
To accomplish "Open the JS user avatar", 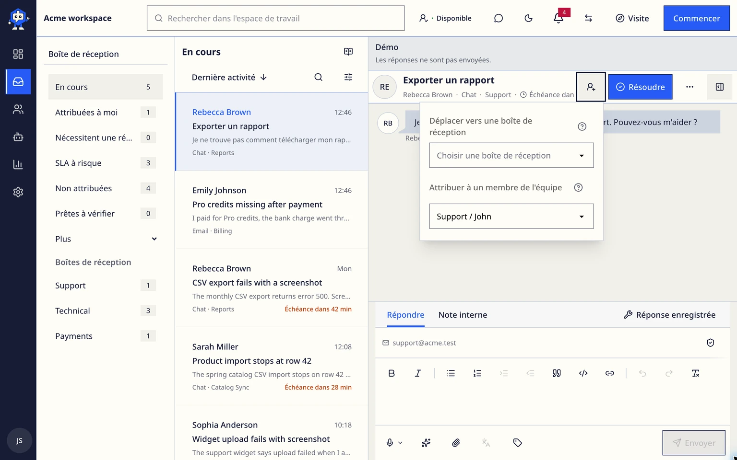I will [x=19, y=440].
